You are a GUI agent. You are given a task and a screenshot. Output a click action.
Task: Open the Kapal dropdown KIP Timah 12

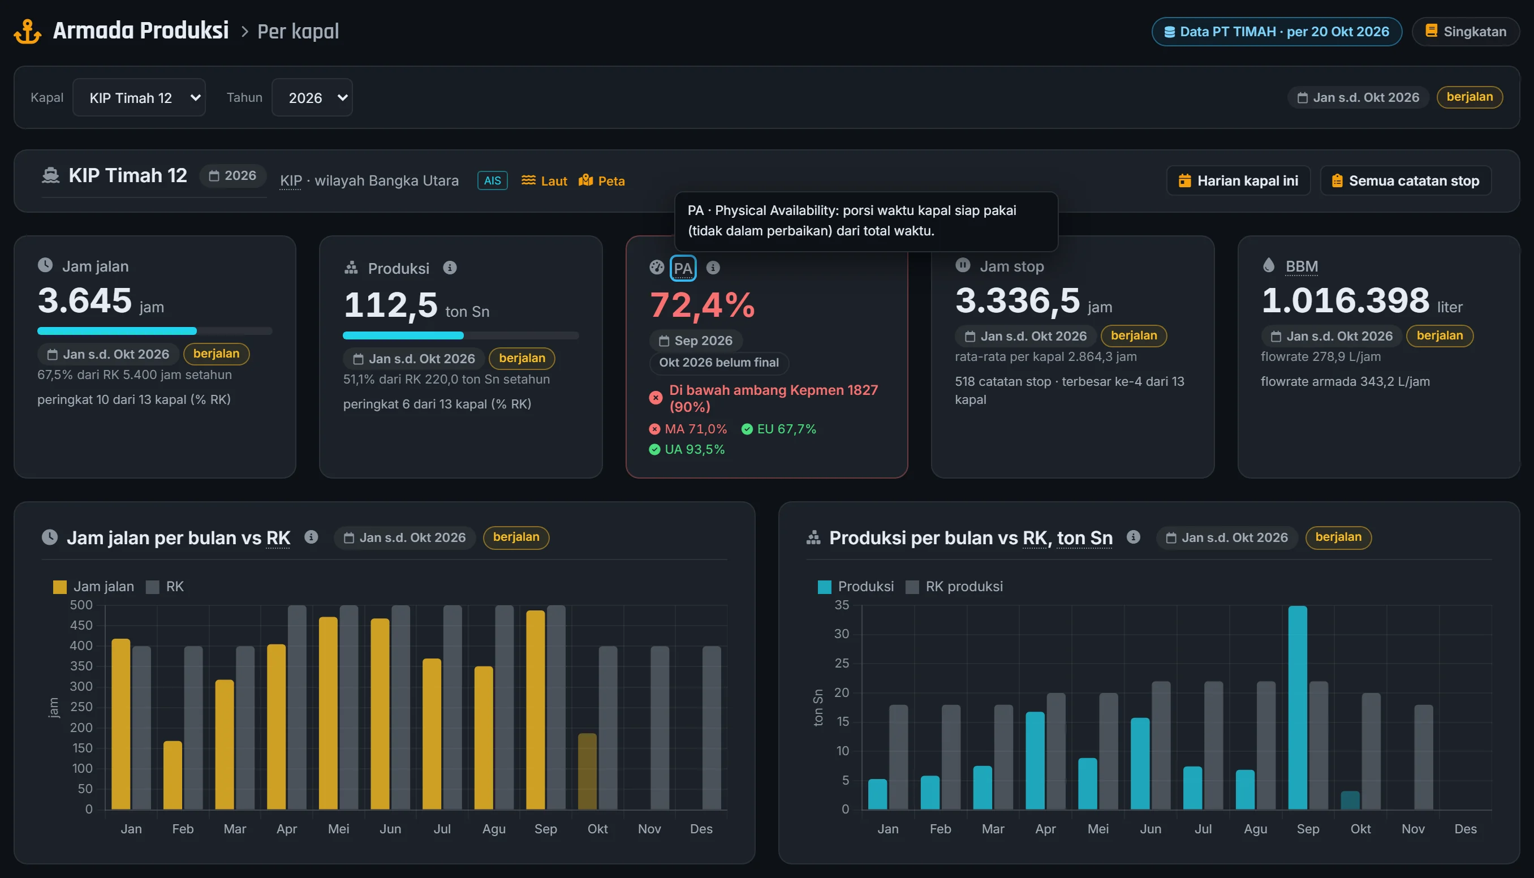(139, 98)
